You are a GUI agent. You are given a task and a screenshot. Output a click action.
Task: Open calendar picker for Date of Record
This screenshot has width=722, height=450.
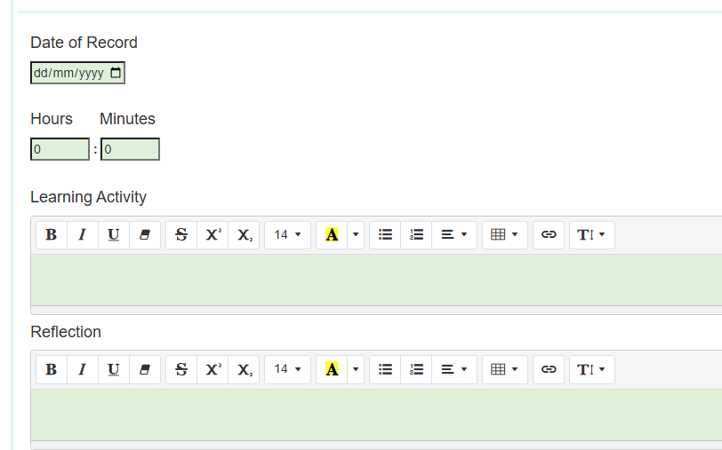pos(116,73)
